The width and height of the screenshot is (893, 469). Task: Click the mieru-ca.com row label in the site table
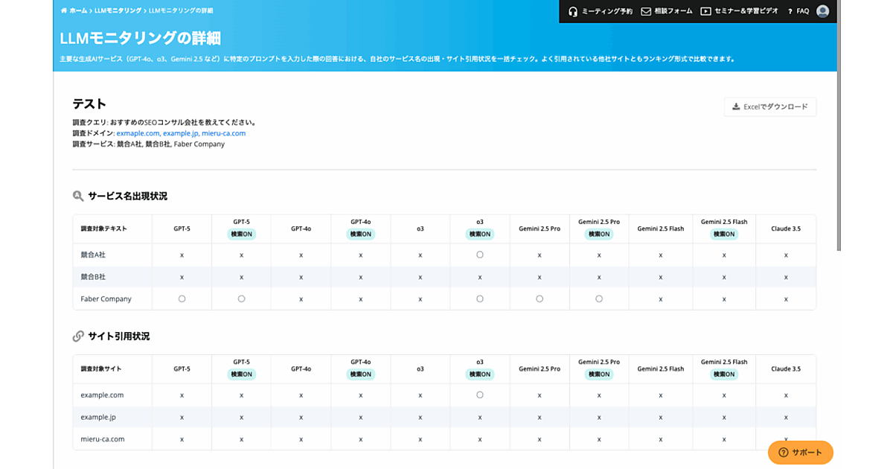[103, 439]
